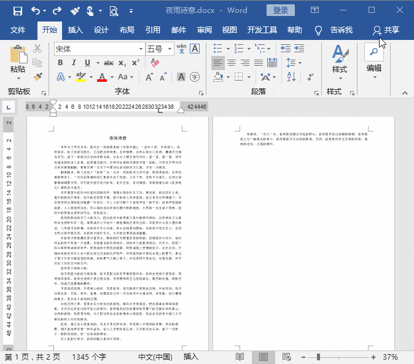Toggle subscript formatting

(122, 63)
